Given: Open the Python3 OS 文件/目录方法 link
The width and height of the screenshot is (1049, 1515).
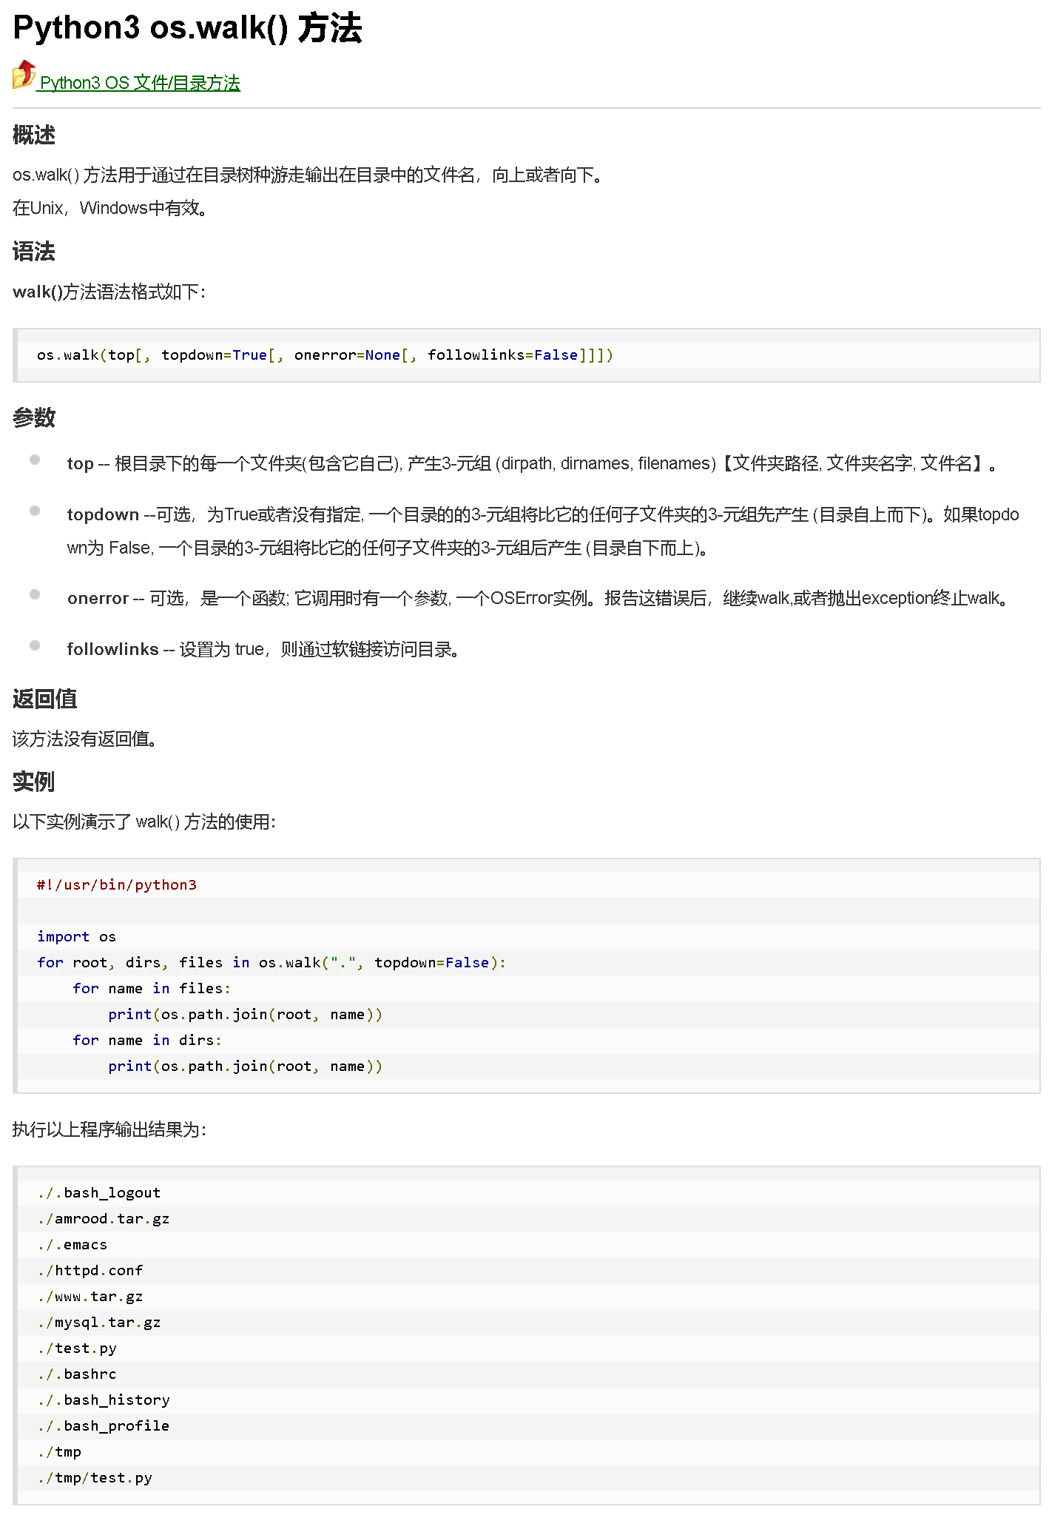Looking at the screenshot, I should tap(140, 83).
